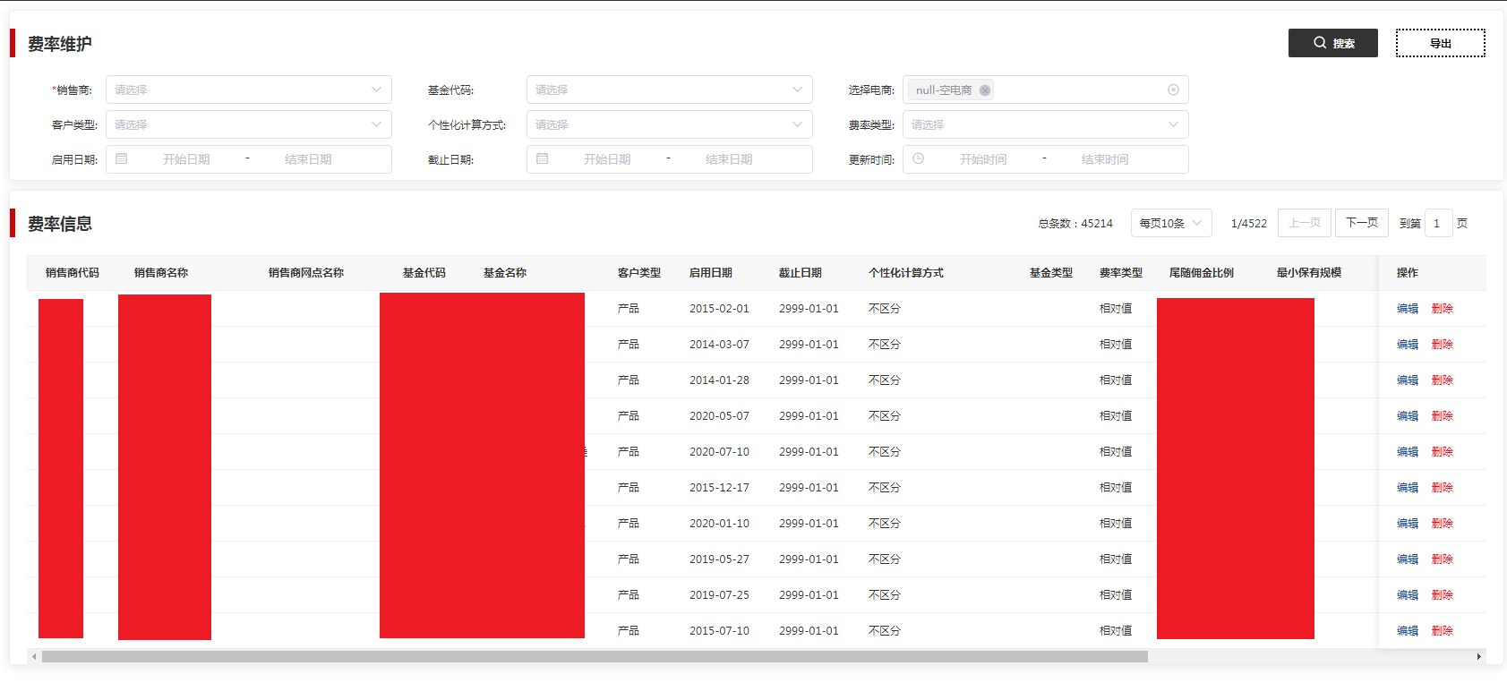
Task: Click the 2015-02-01 date cell
Action: (719, 309)
